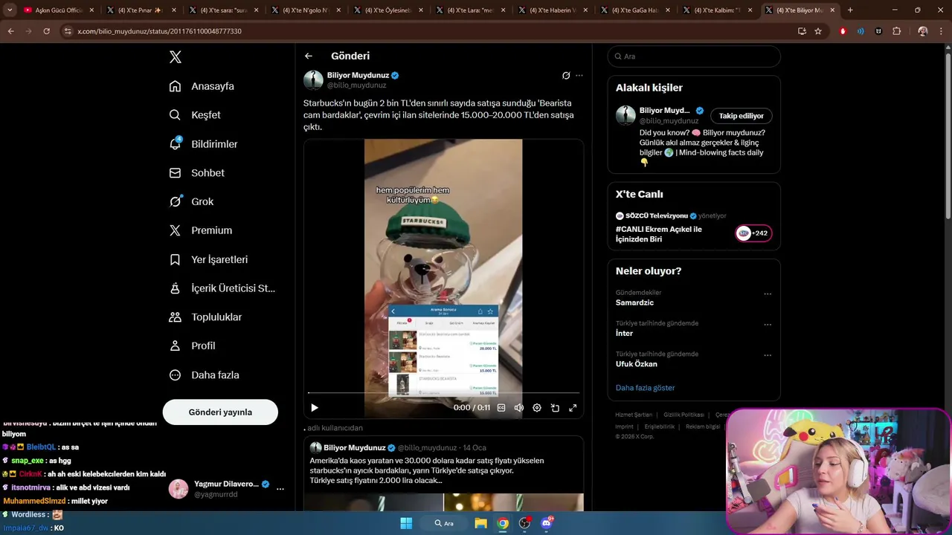This screenshot has width=952, height=535.
Task: Bookmark this page with star icon
Action: coord(818,31)
